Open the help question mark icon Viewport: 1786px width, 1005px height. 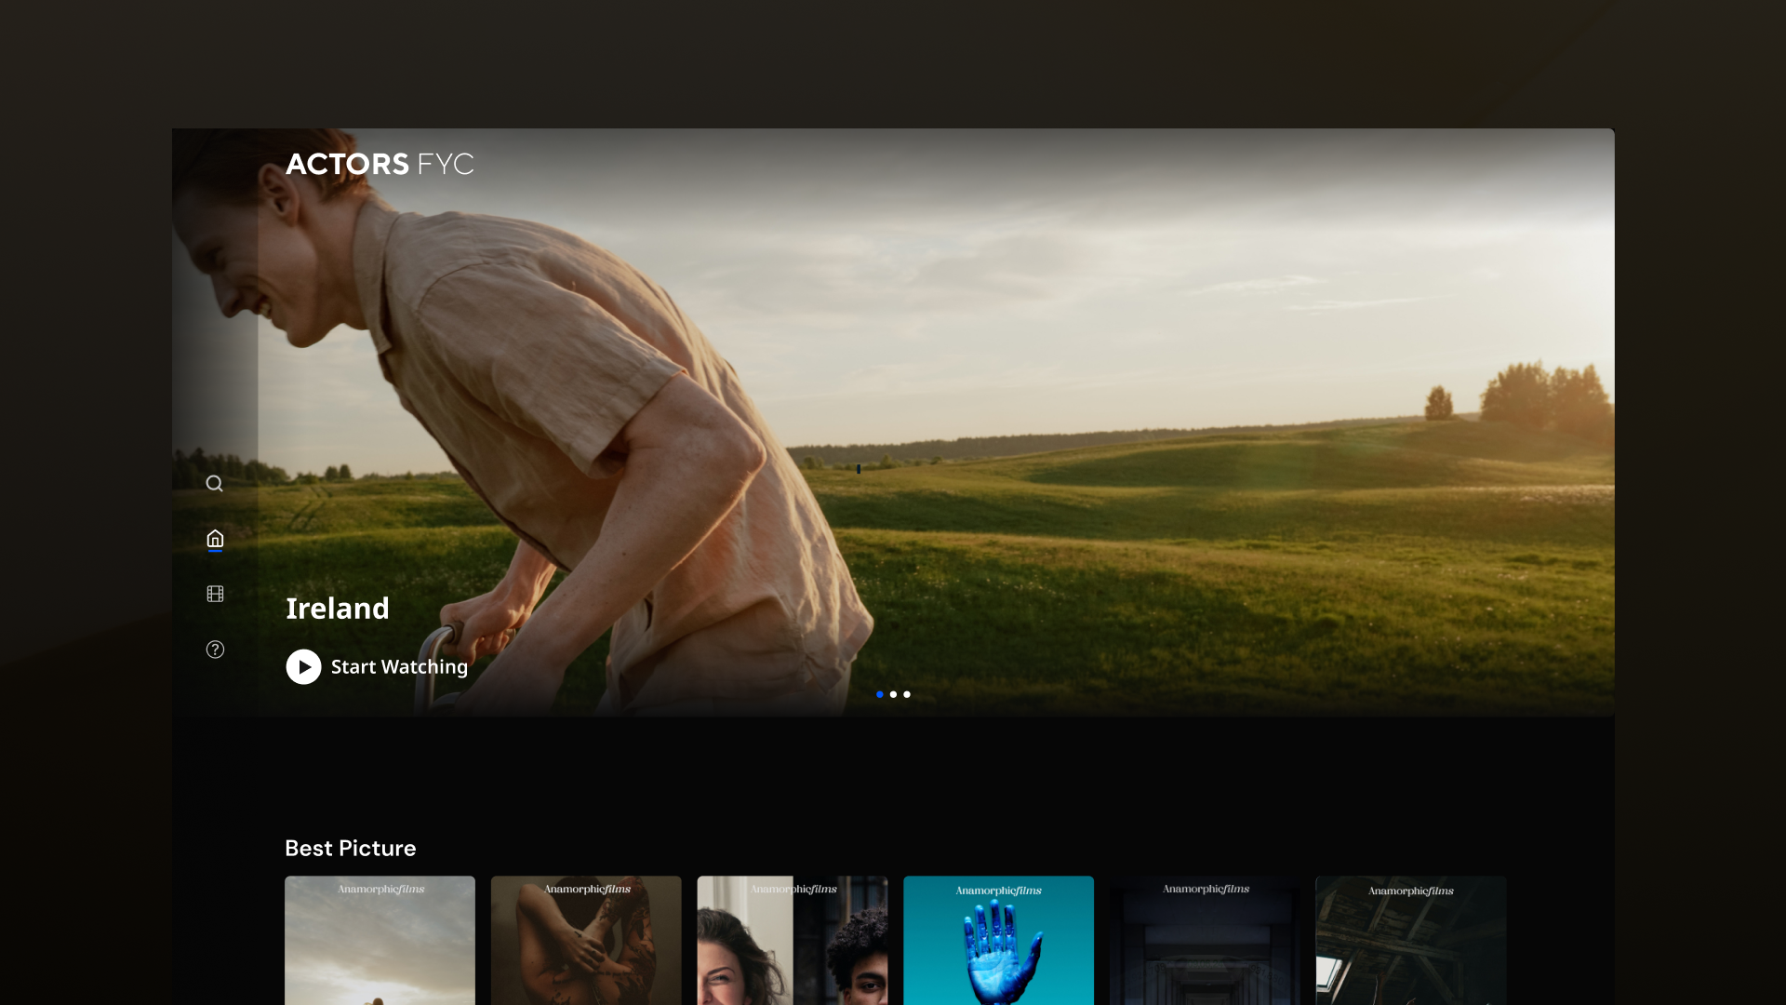tap(215, 650)
